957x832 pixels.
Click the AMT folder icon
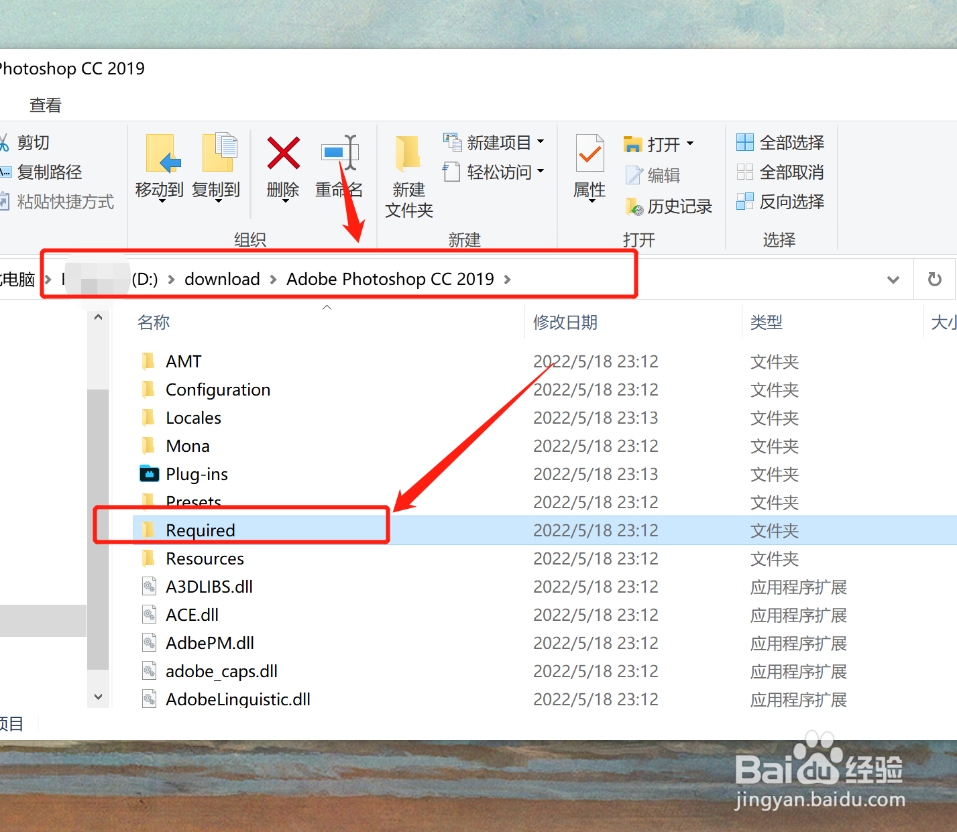coord(149,361)
